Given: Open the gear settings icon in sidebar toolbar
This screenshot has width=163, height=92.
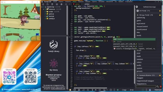Looking at the screenshot, I should pos(61,4).
